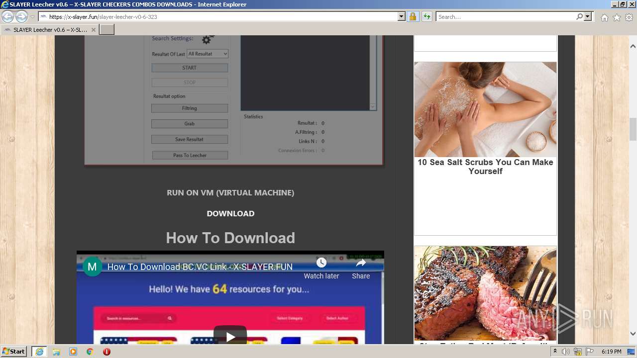Open the channel avatar M icon
Viewport: 637px width, 358px height.
pos(92,267)
